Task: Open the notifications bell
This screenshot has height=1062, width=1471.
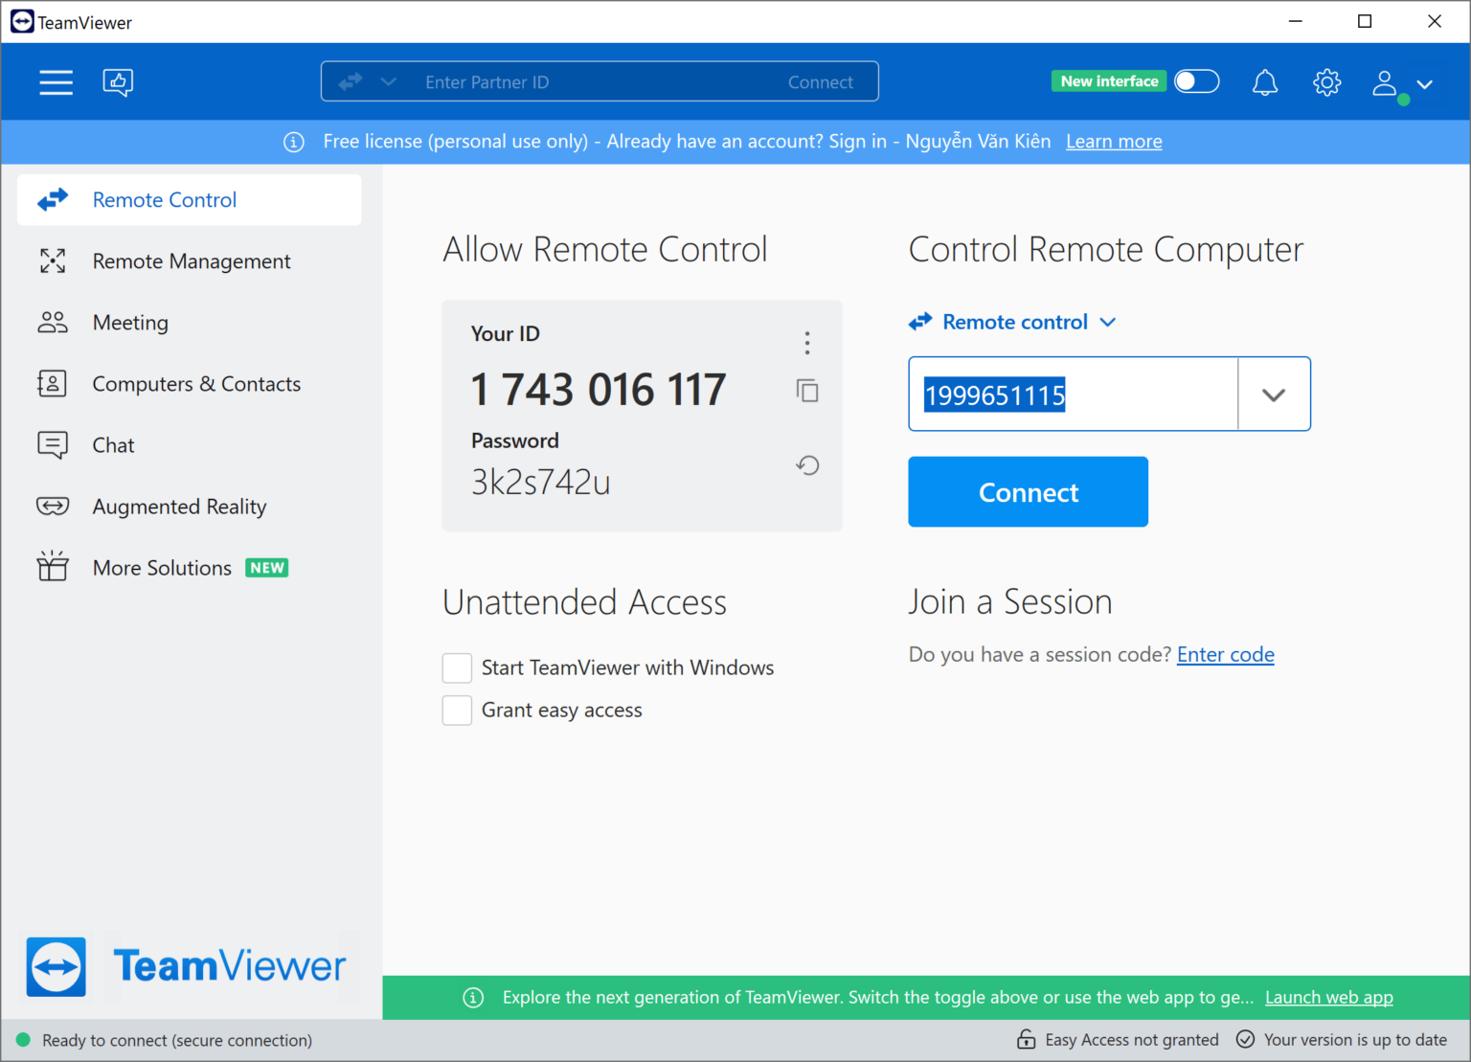Action: click(x=1265, y=82)
